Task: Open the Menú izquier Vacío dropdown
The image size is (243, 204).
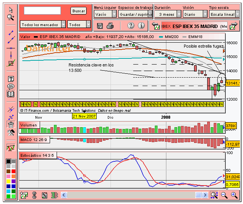Action: click(105, 14)
